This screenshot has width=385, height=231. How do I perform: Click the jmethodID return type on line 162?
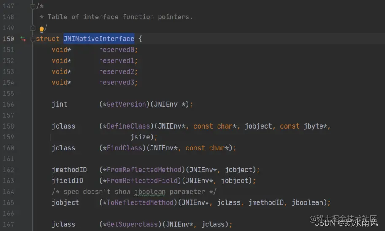pyautogui.click(x=69, y=170)
